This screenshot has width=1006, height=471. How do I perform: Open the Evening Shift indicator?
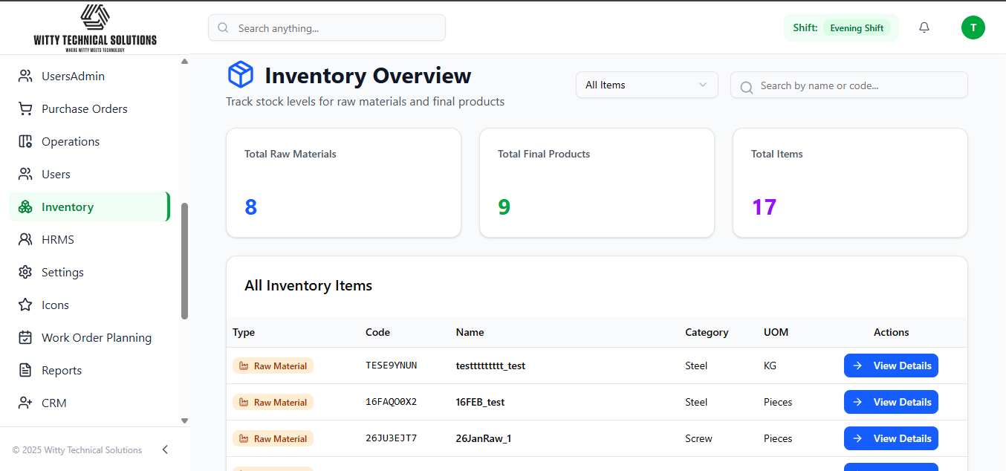(857, 27)
